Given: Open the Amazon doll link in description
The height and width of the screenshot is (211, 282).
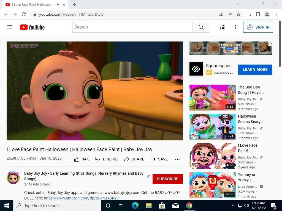Looking at the screenshot, I should tap(81, 198).
